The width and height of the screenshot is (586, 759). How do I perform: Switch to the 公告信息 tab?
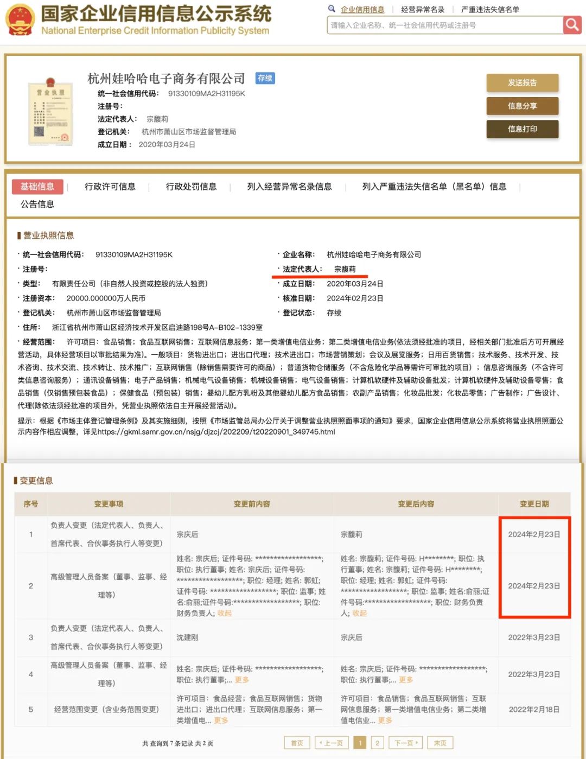point(37,204)
